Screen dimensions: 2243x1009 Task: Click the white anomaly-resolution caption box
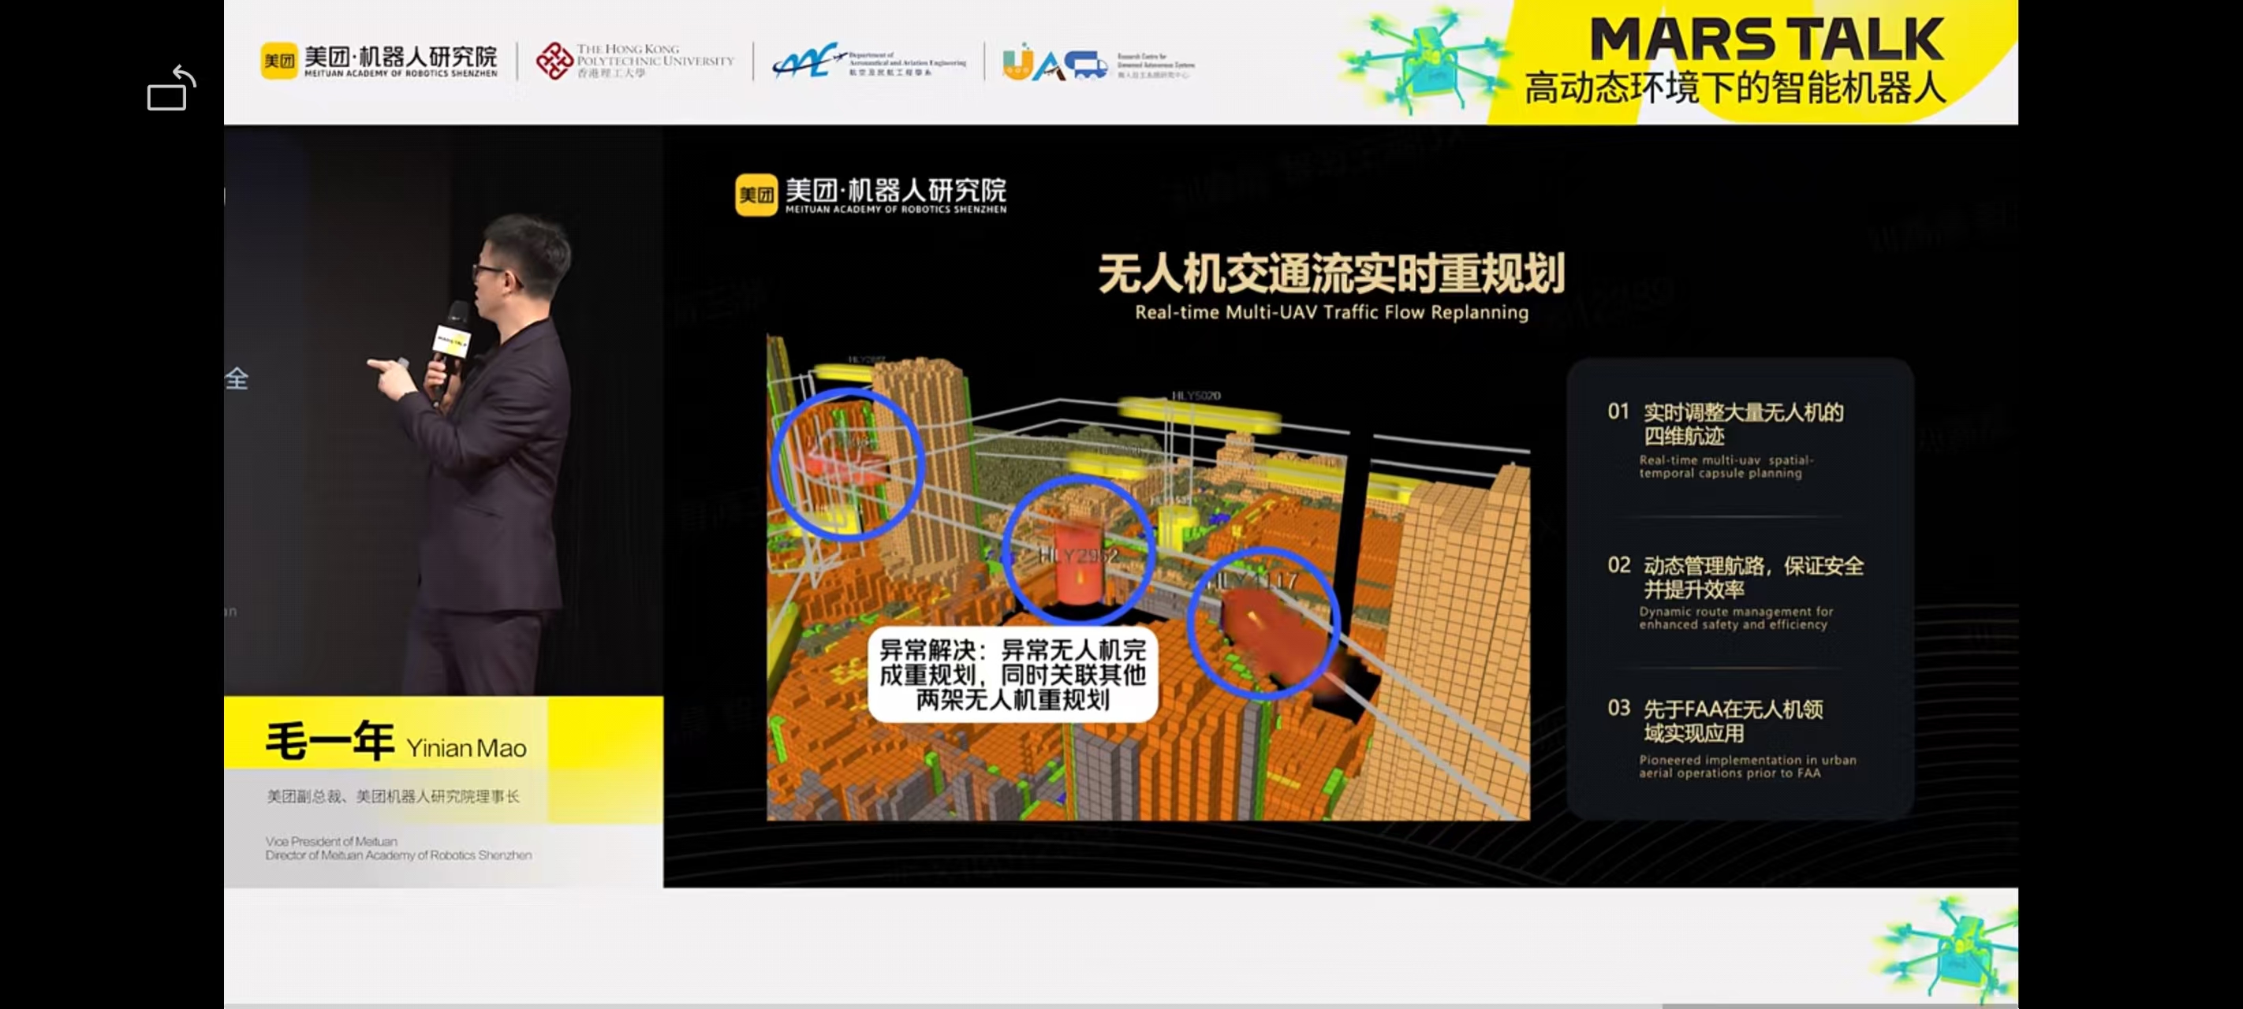1012,675
